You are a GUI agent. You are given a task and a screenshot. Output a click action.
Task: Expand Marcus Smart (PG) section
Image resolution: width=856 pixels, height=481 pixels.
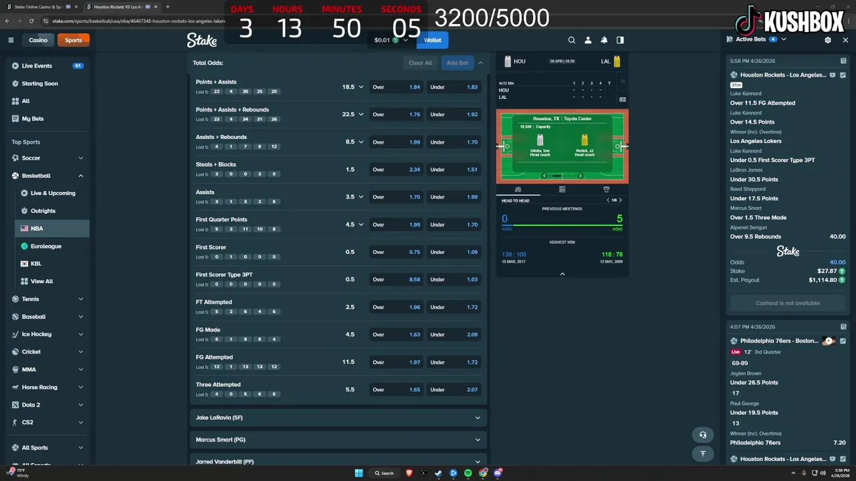(338, 440)
